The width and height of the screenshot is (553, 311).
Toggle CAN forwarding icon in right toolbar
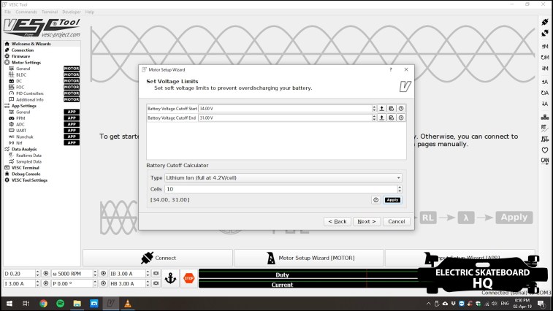click(544, 160)
